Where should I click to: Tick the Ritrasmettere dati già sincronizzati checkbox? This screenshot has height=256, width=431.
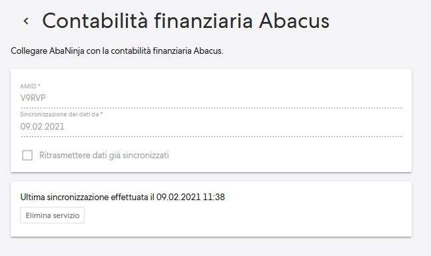tap(27, 156)
